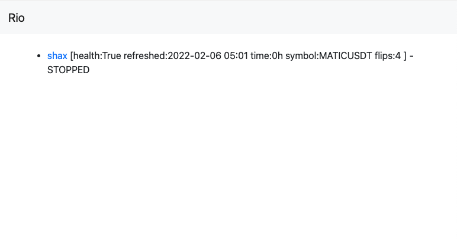This screenshot has height=239, width=457.
Task: Click the closing bracket after flips:4
Action: tap(405, 55)
